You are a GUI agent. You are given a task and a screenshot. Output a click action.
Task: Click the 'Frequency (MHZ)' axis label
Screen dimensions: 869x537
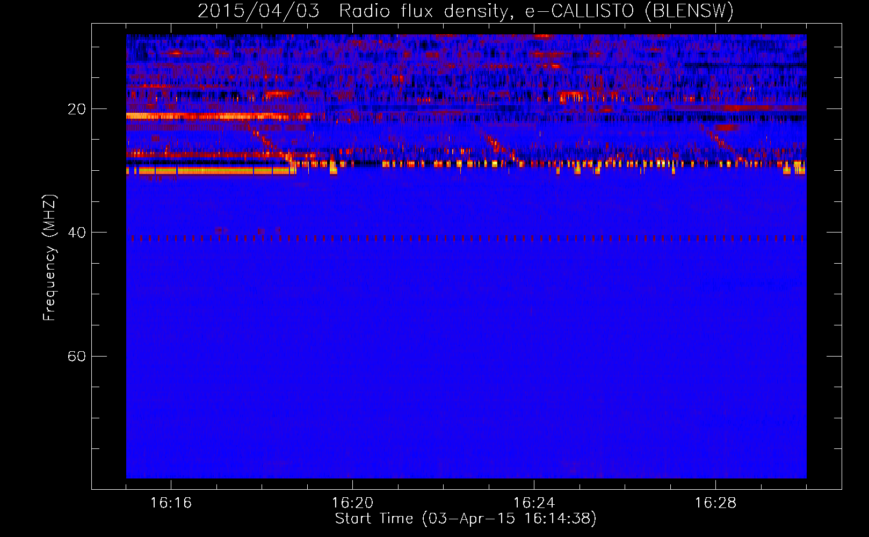point(49,258)
